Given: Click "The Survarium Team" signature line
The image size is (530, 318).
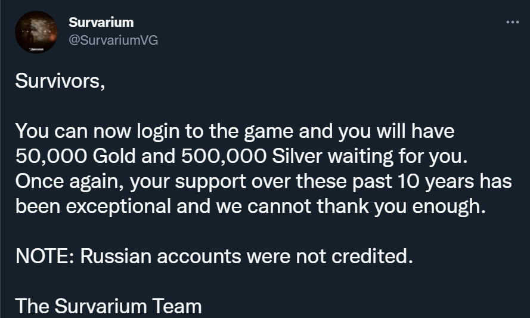Looking at the screenshot, I should (x=108, y=306).
